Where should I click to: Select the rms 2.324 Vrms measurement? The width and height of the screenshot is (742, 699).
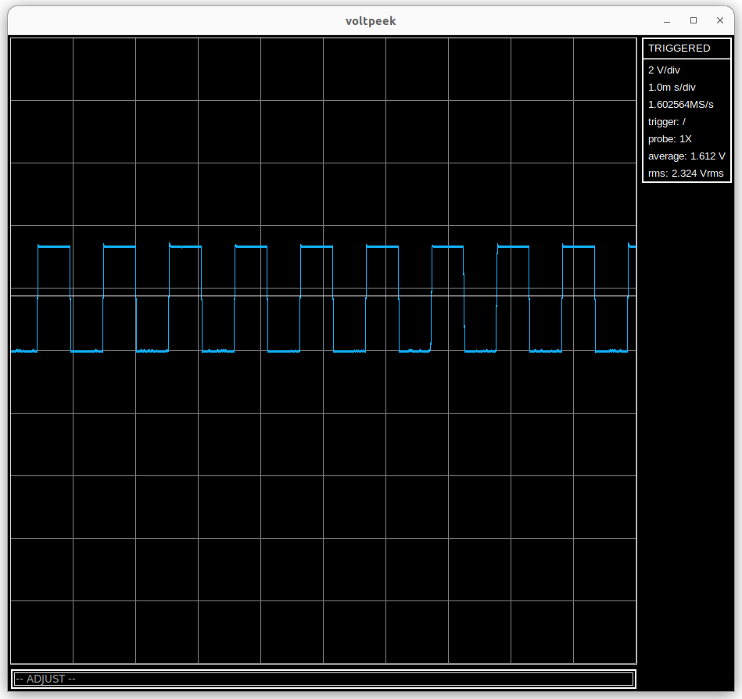click(685, 174)
